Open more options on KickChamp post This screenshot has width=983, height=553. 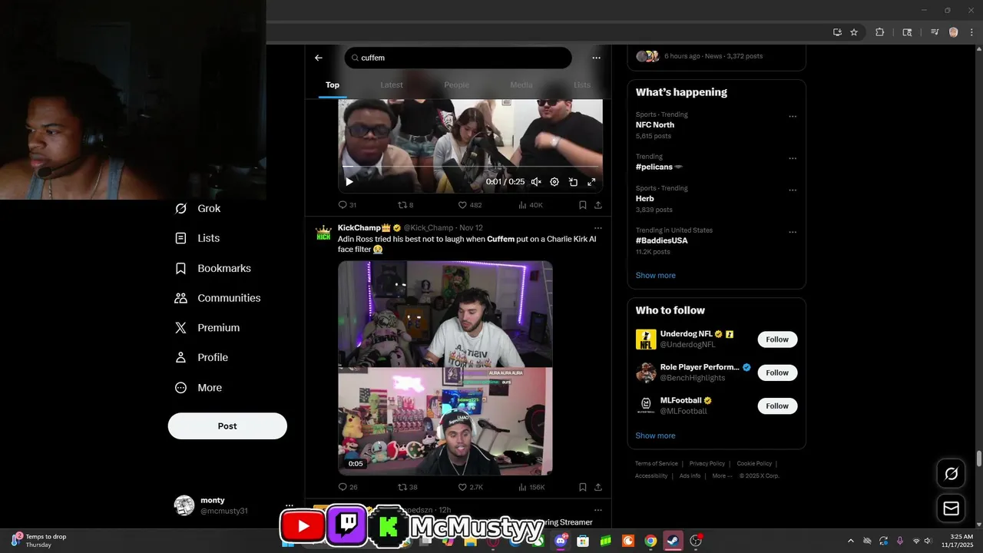598,228
